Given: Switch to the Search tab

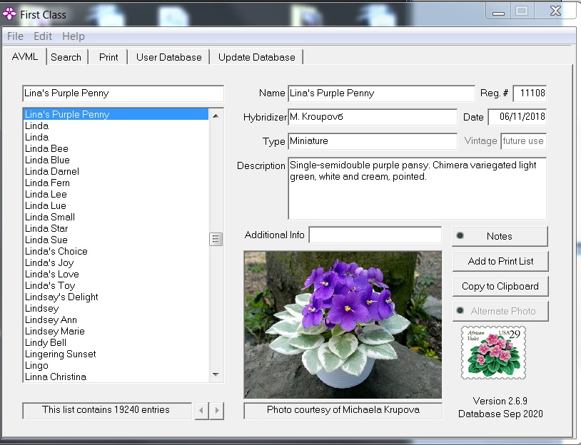Looking at the screenshot, I should [x=66, y=57].
